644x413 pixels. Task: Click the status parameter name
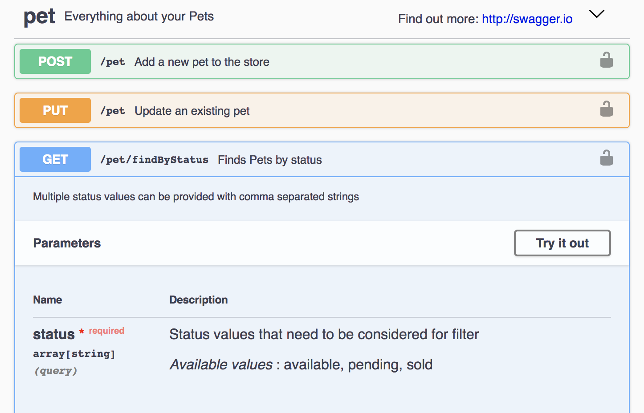[54, 334]
